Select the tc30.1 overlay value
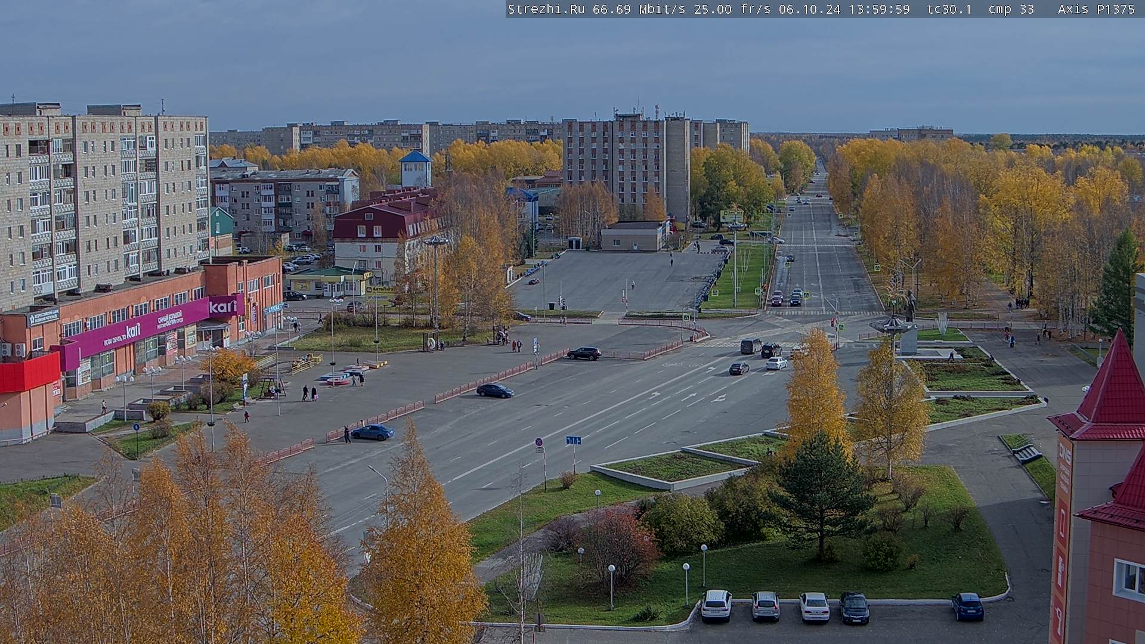1145x644 pixels. coord(949,9)
